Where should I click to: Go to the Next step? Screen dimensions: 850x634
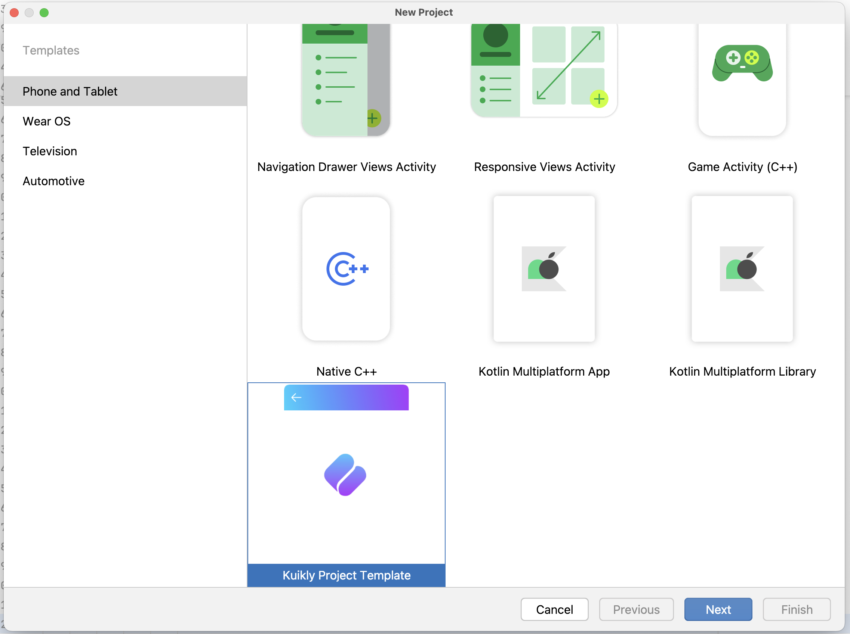pyautogui.click(x=718, y=609)
